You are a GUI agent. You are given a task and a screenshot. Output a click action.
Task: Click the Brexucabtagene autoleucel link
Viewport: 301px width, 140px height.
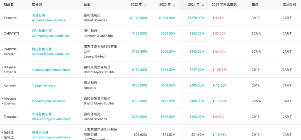coord(52,119)
